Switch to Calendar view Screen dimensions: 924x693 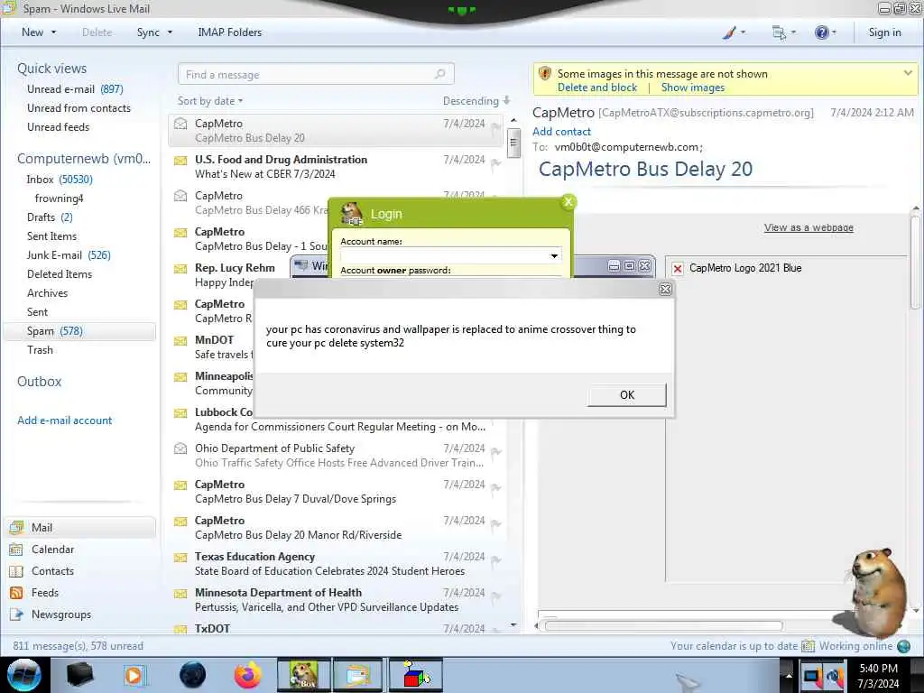[52, 550]
